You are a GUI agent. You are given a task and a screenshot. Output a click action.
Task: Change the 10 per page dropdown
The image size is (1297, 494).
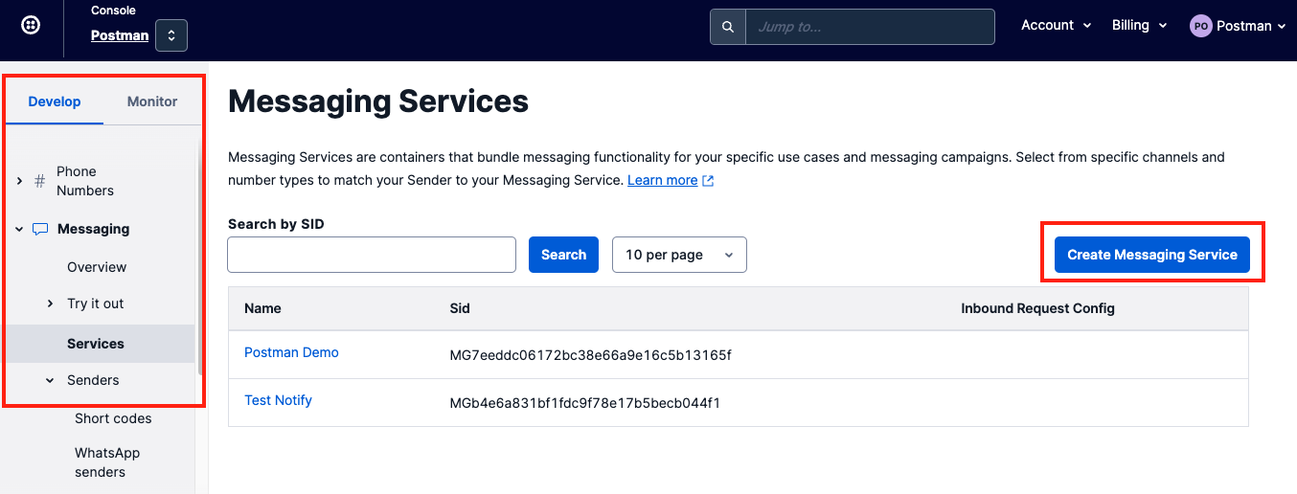pyautogui.click(x=678, y=255)
